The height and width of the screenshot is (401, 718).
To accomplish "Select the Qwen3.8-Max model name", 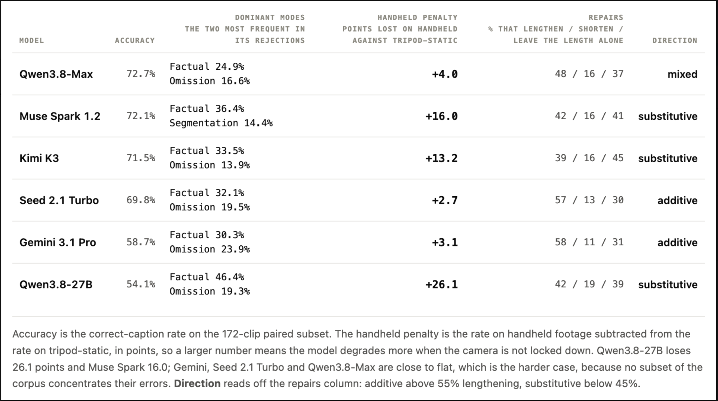I will pyautogui.click(x=56, y=74).
